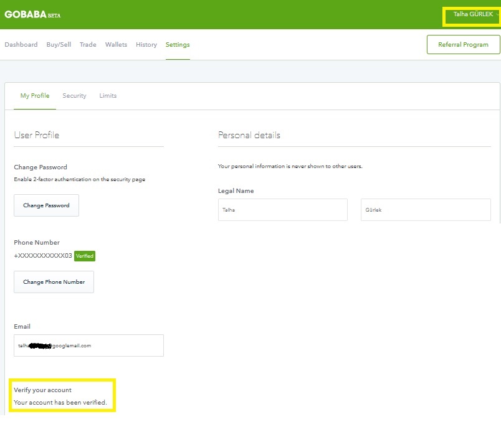Click the Change Password button
501x422 pixels.
click(46, 205)
